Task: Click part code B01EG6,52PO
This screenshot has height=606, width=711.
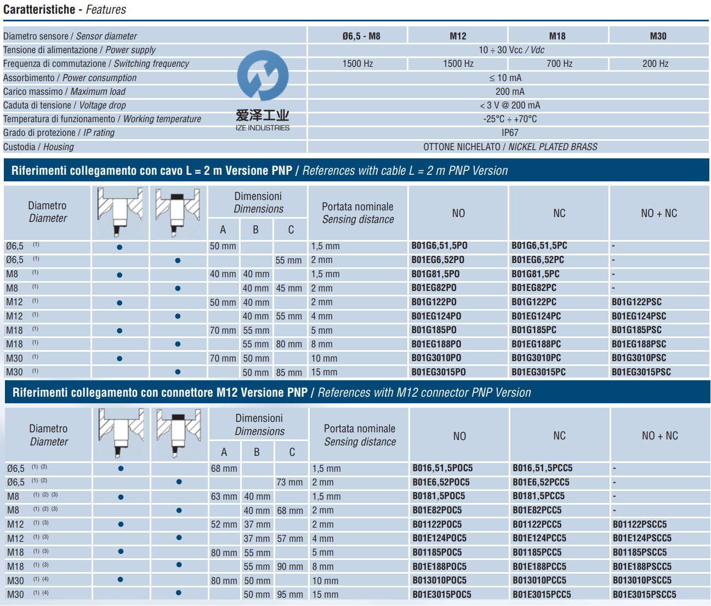Action: tap(437, 260)
